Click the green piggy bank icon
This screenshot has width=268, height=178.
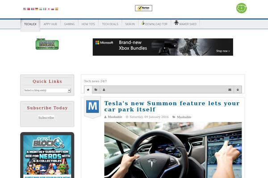coord(241,8)
